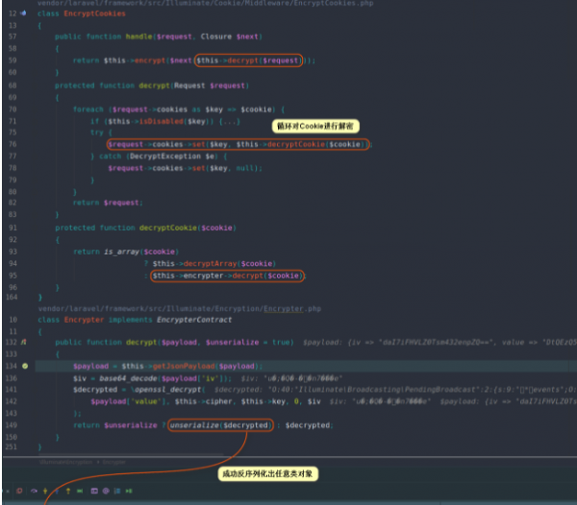The height and width of the screenshot is (505, 577).
Task: Click the circled encrypter->decrypt($cookie) call
Action: coord(228,276)
